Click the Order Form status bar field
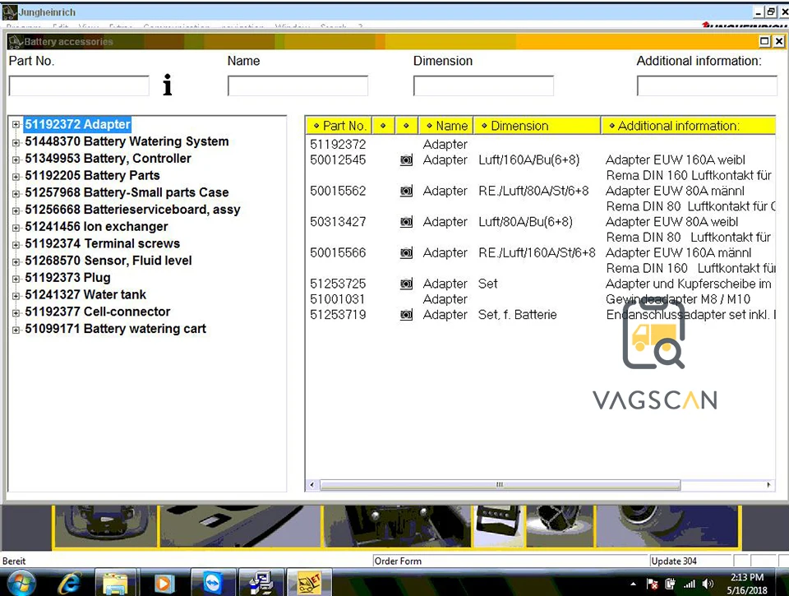 click(x=510, y=561)
